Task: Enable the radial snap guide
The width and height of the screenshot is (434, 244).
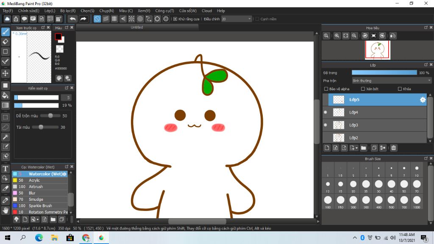Action: 131,19
